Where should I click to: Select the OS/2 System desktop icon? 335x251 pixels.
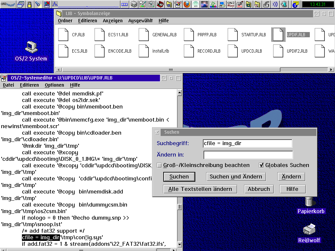click(x=31, y=51)
